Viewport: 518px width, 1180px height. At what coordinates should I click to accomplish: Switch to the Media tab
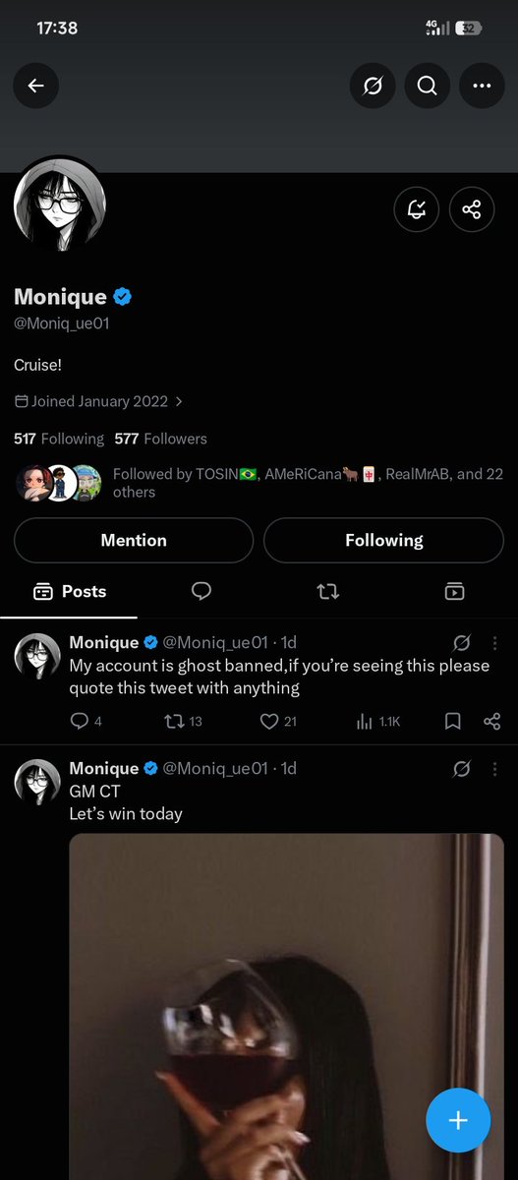tap(454, 591)
